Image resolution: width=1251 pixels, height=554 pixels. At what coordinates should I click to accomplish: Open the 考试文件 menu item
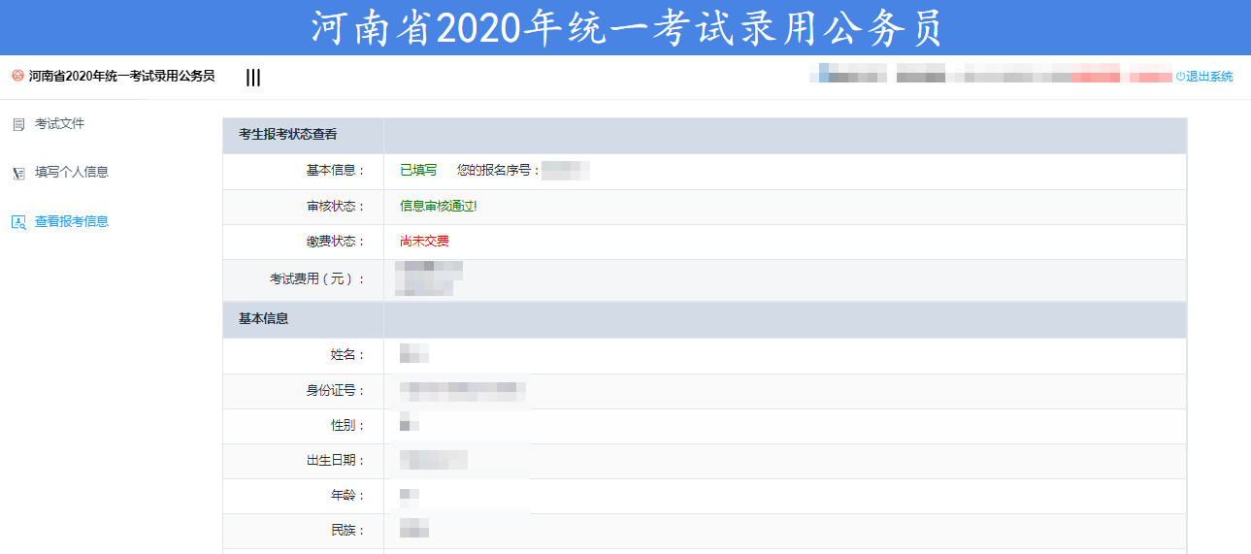point(60,124)
